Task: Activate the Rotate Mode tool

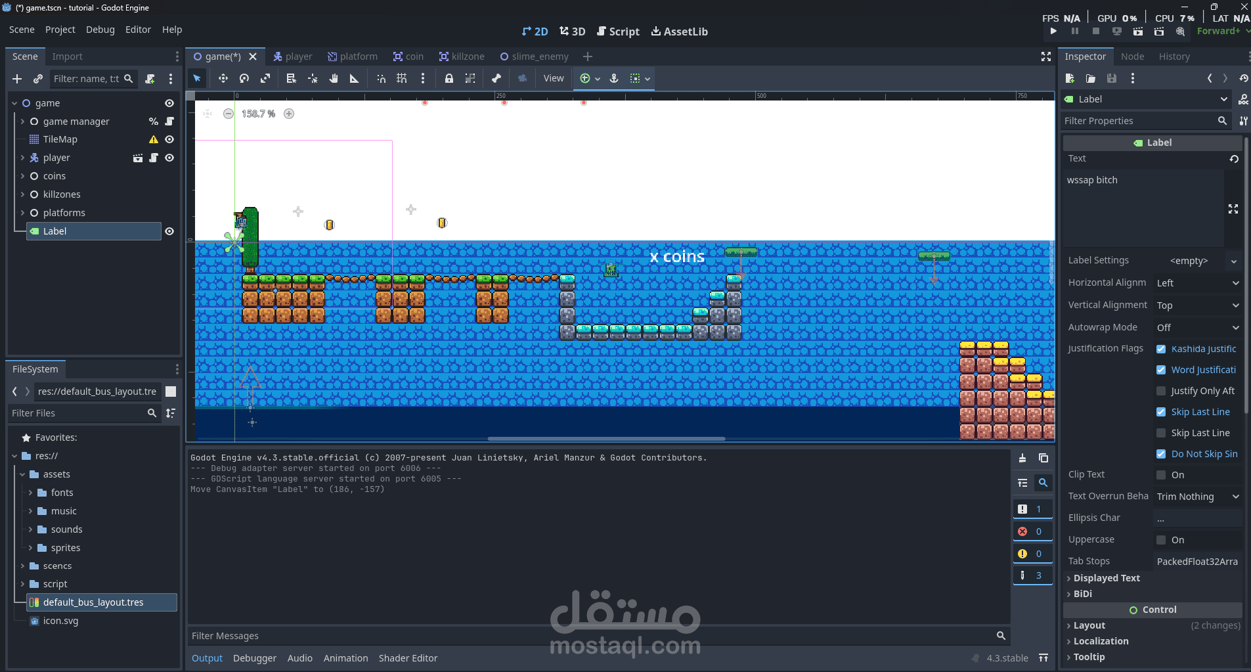Action: pyautogui.click(x=244, y=78)
